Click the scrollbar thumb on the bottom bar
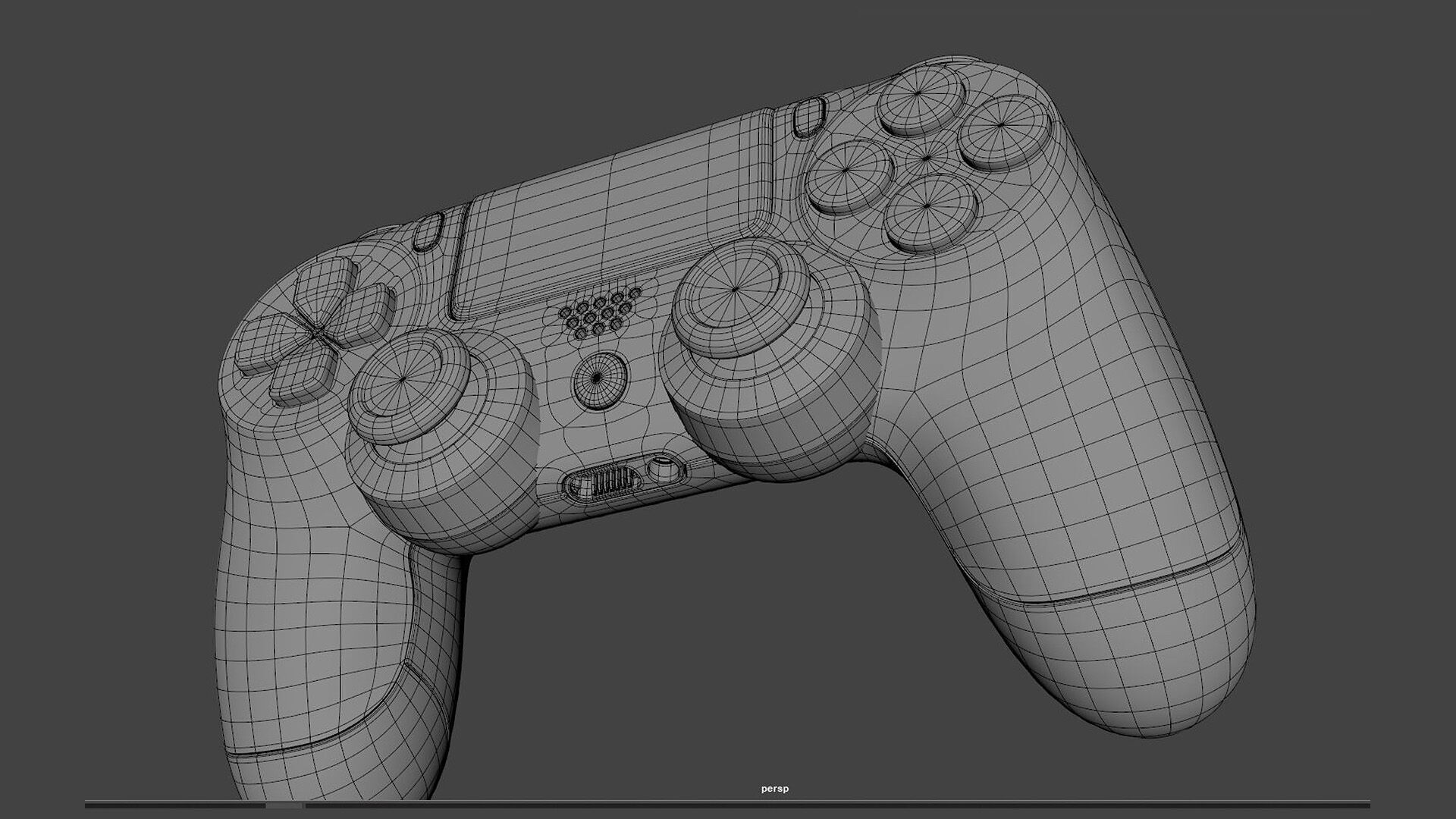The width and height of the screenshot is (1456, 819). pos(284,805)
